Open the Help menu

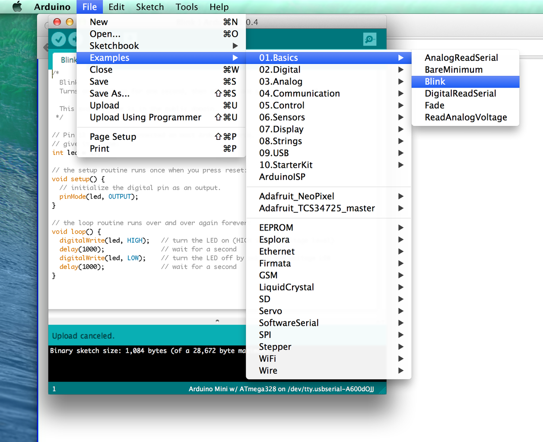click(219, 6)
